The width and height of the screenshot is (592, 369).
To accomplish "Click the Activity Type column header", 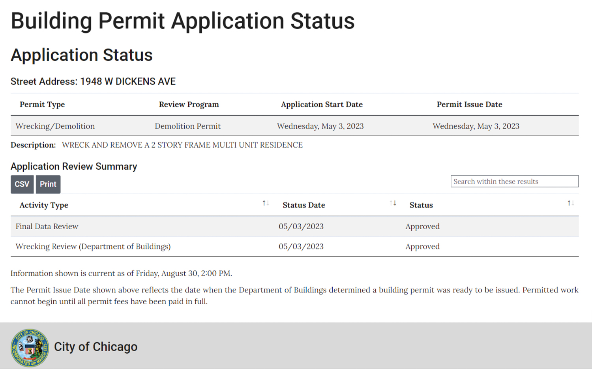I will coord(44,205).
